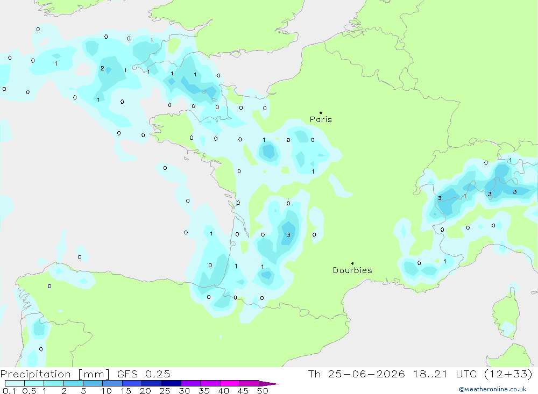The width and height of the screenshot is (538, 394).
Task: Click the legend label '20'
Action: [x=145, y=391]
